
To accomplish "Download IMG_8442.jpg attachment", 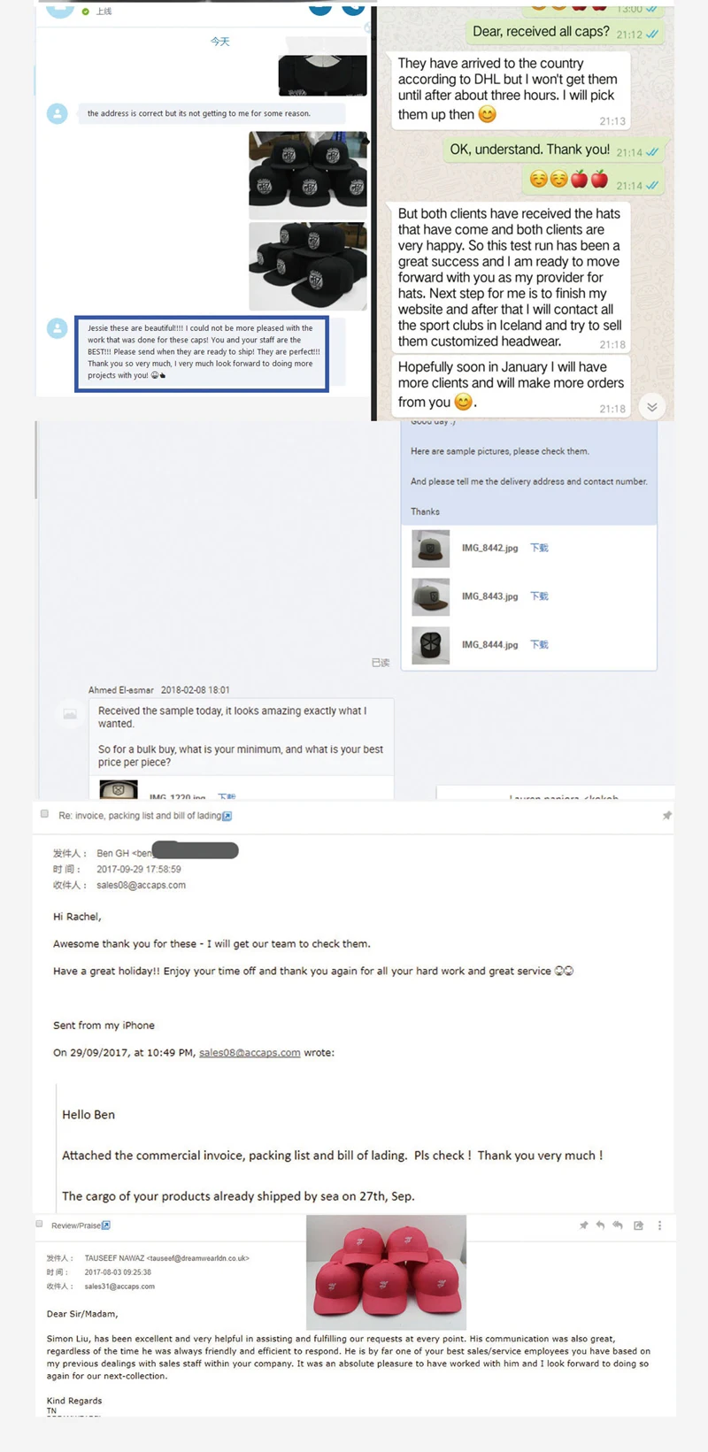I will [539, 548].
